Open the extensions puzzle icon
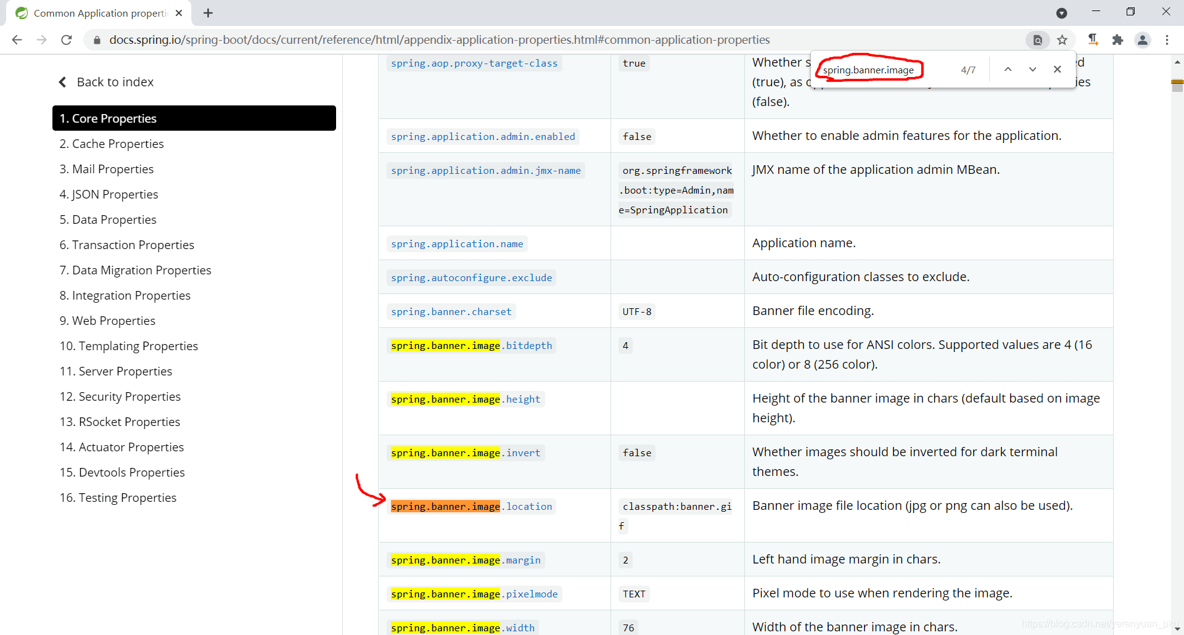The image size is (1184, 635). point(1117,40)
